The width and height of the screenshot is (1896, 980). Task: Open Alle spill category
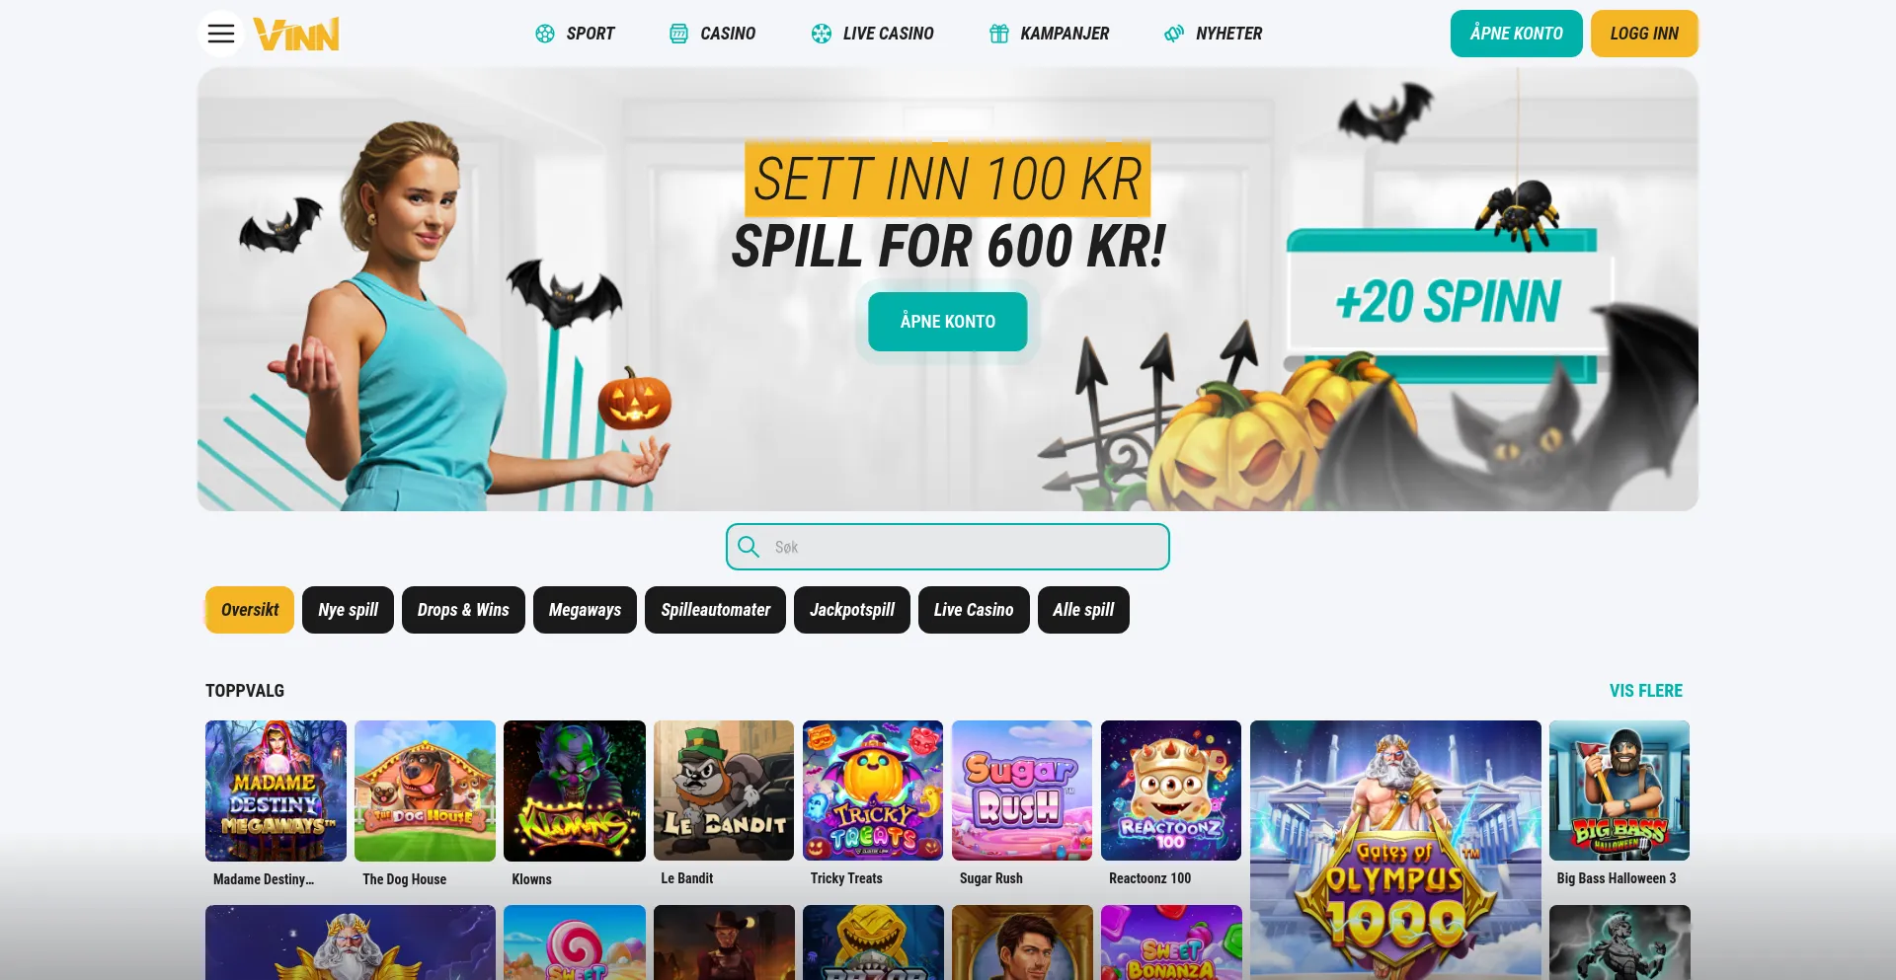point(1083,610)
